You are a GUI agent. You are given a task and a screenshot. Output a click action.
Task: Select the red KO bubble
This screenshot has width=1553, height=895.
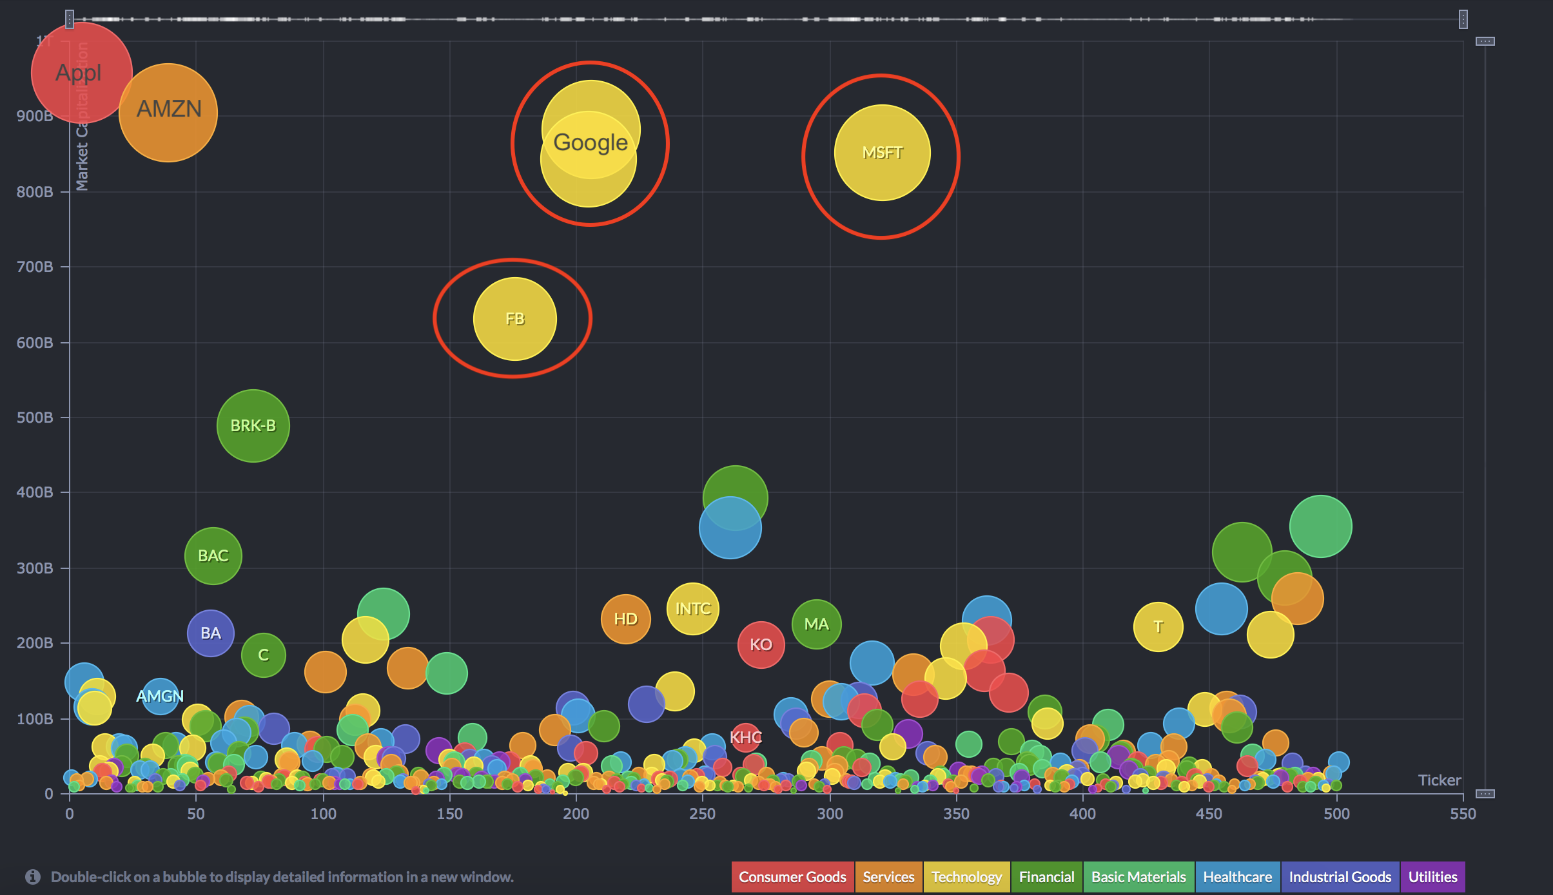click(x=761, y=645)
